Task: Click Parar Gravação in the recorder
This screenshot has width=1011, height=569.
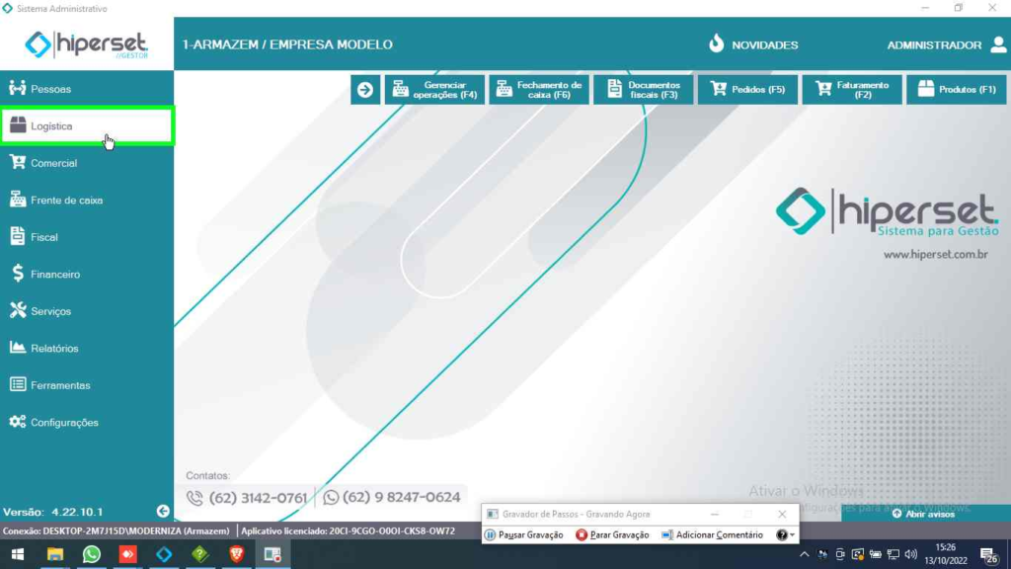Action: tap(613, 534)
